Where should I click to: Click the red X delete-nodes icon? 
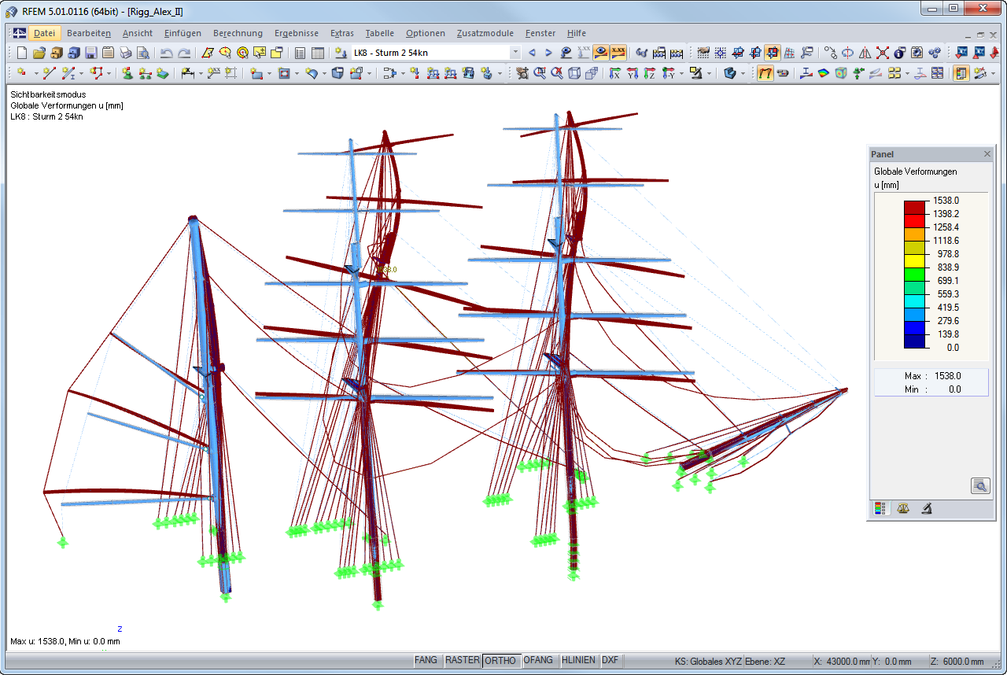883,53
